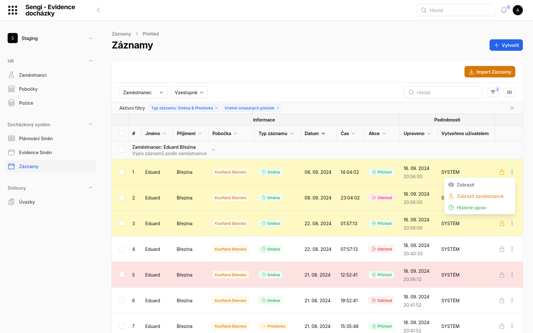The height and width of the screenshot is (333, 533).
Task: Open the apps grid menu icon
Action: [x=13, y=10]
